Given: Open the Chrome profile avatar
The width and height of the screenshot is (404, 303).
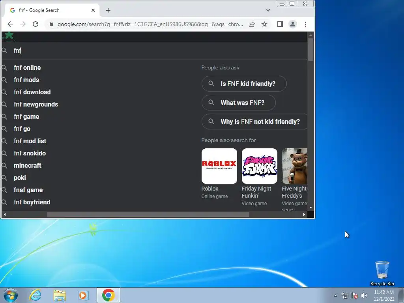Looking at the screenshot, I should pos(293,24).
